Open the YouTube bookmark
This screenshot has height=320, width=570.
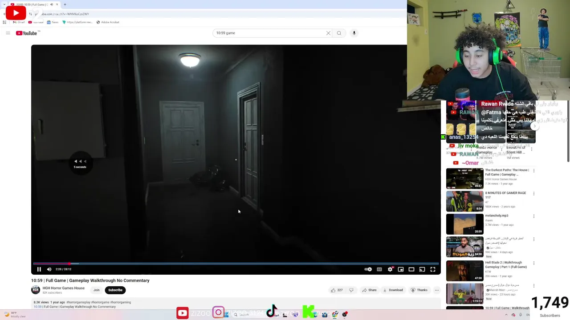tap(36, 22)
